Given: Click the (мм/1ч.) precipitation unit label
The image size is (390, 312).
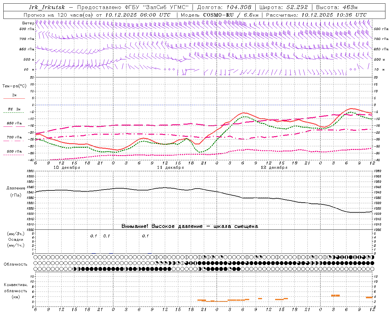Looking at the screenshot, I should pos(16,245).
